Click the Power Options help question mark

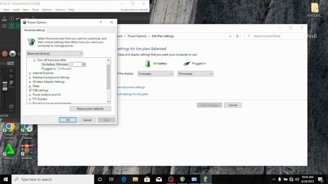[100, 22]
